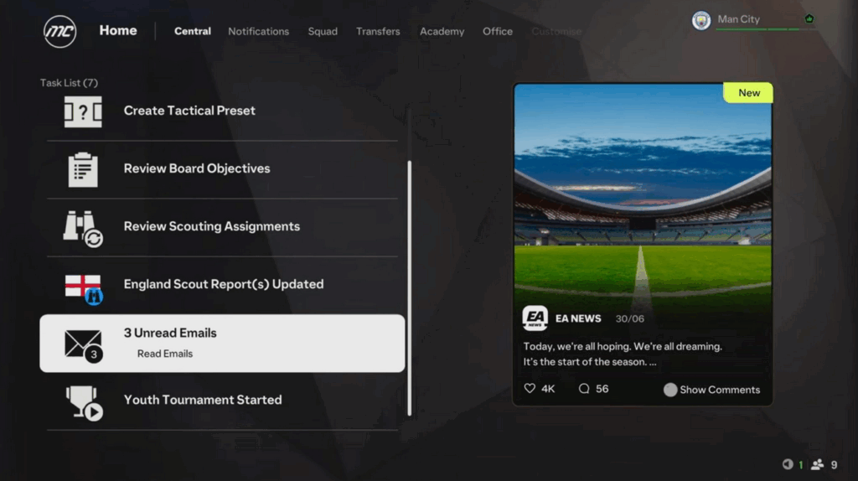
Task: Click the 4K likes count
Action: coord(548,389)
